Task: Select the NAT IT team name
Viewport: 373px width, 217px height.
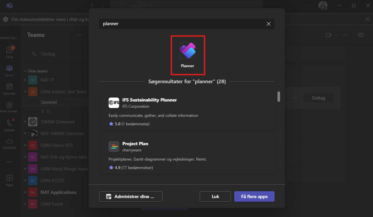Action: [47, 80]
